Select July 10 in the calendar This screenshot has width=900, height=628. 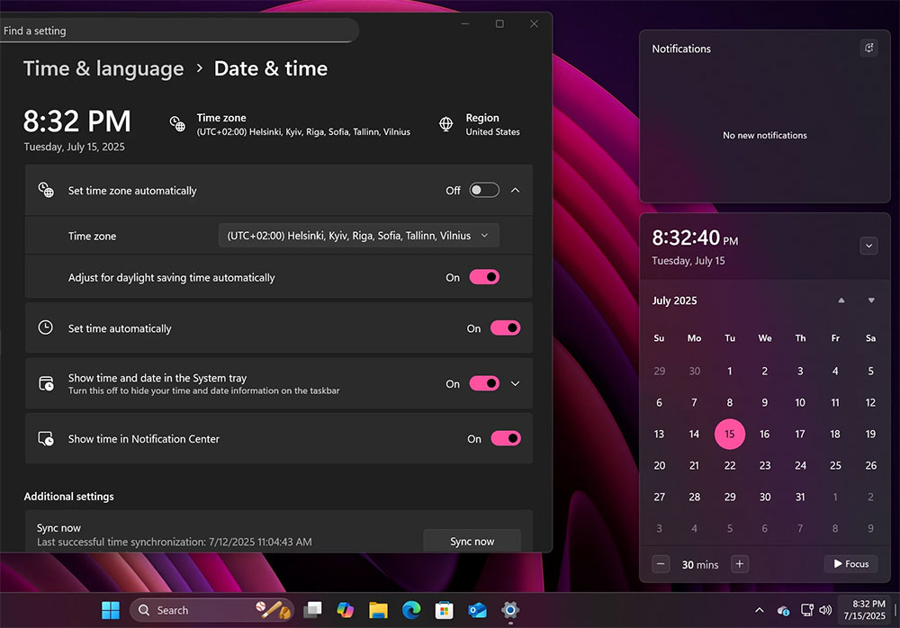point(800,402)
